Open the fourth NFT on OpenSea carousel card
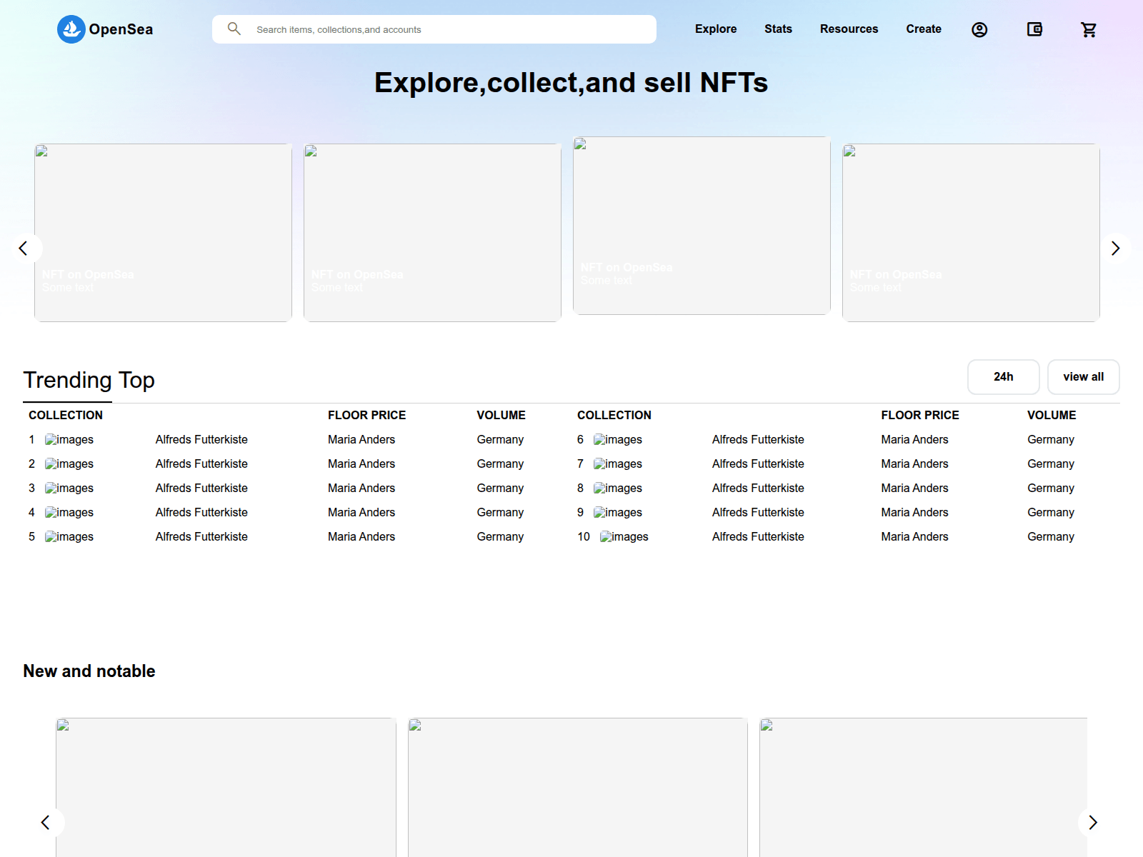The image size is (1143, 857). 971,233
